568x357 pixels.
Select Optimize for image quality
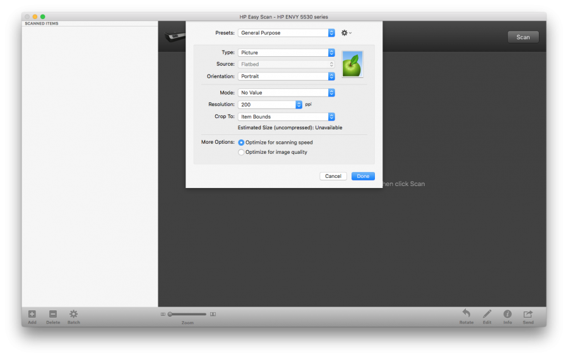(241, 153)
